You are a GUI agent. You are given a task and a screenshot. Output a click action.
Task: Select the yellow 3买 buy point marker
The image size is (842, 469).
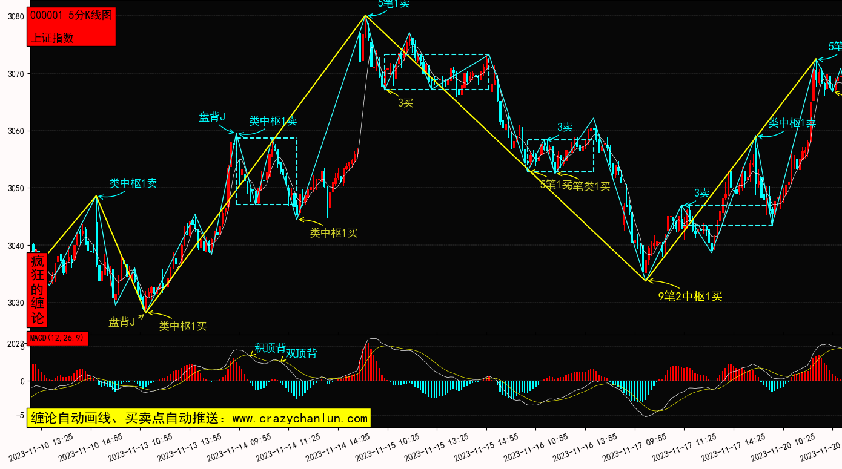[x=405, y=103]
